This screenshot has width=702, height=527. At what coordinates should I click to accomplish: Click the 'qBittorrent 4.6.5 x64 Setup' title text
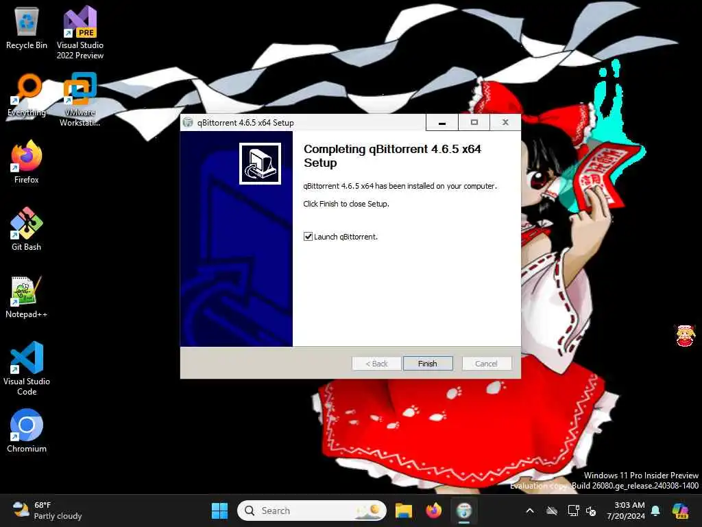[245, 123]
